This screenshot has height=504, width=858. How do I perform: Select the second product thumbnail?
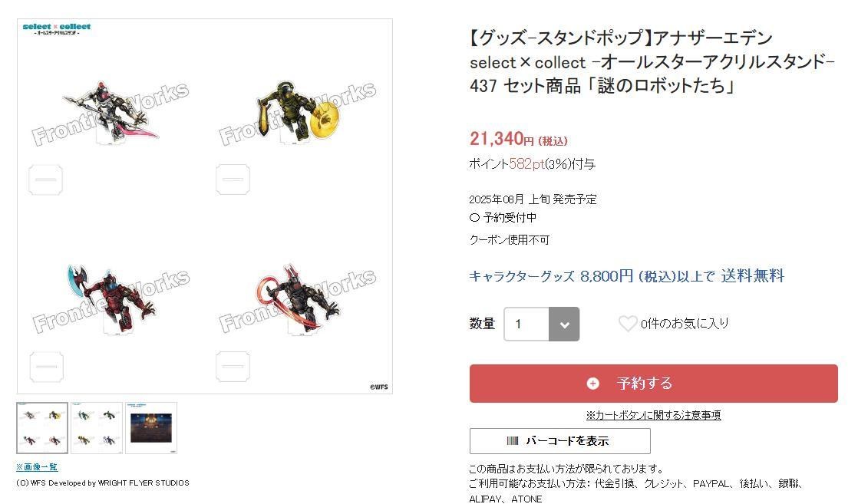coord(97,428)
